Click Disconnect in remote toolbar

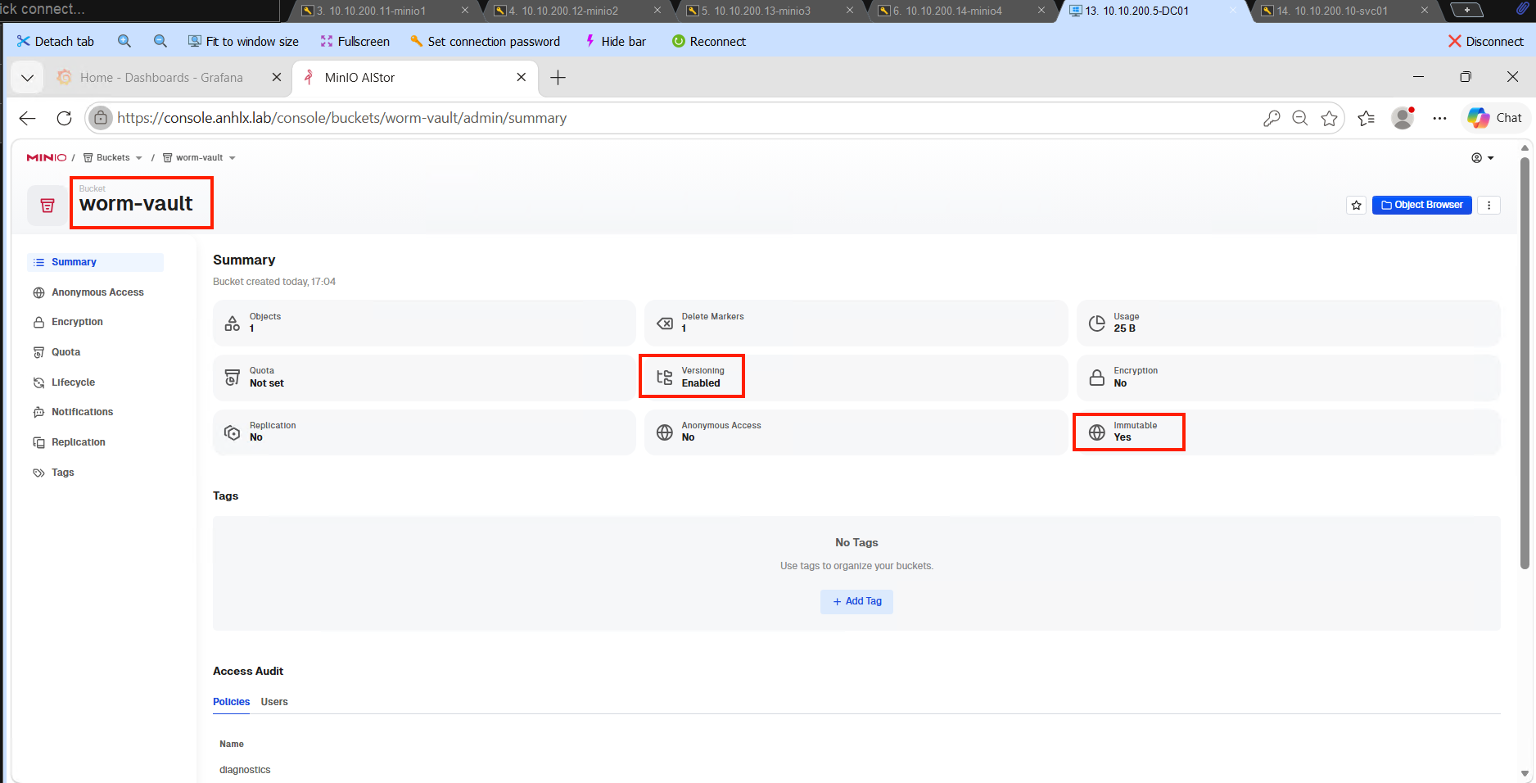point(1485,41)
